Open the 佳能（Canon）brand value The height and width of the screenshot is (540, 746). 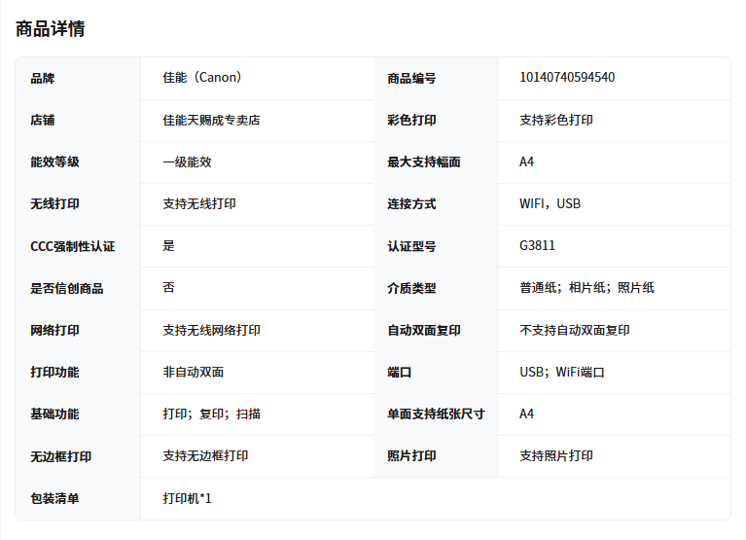coord(202,78)
